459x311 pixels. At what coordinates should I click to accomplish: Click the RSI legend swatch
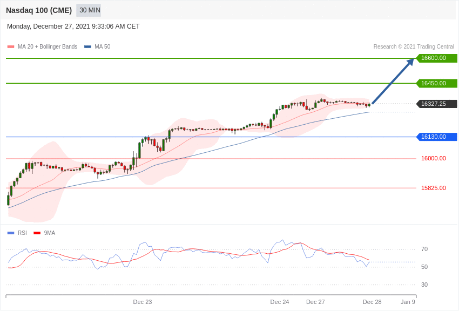[11, 233]
